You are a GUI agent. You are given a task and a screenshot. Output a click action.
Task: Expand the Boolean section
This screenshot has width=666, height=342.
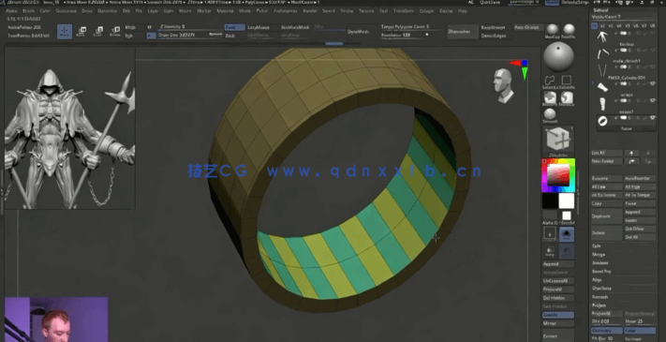tap(599, 263)
